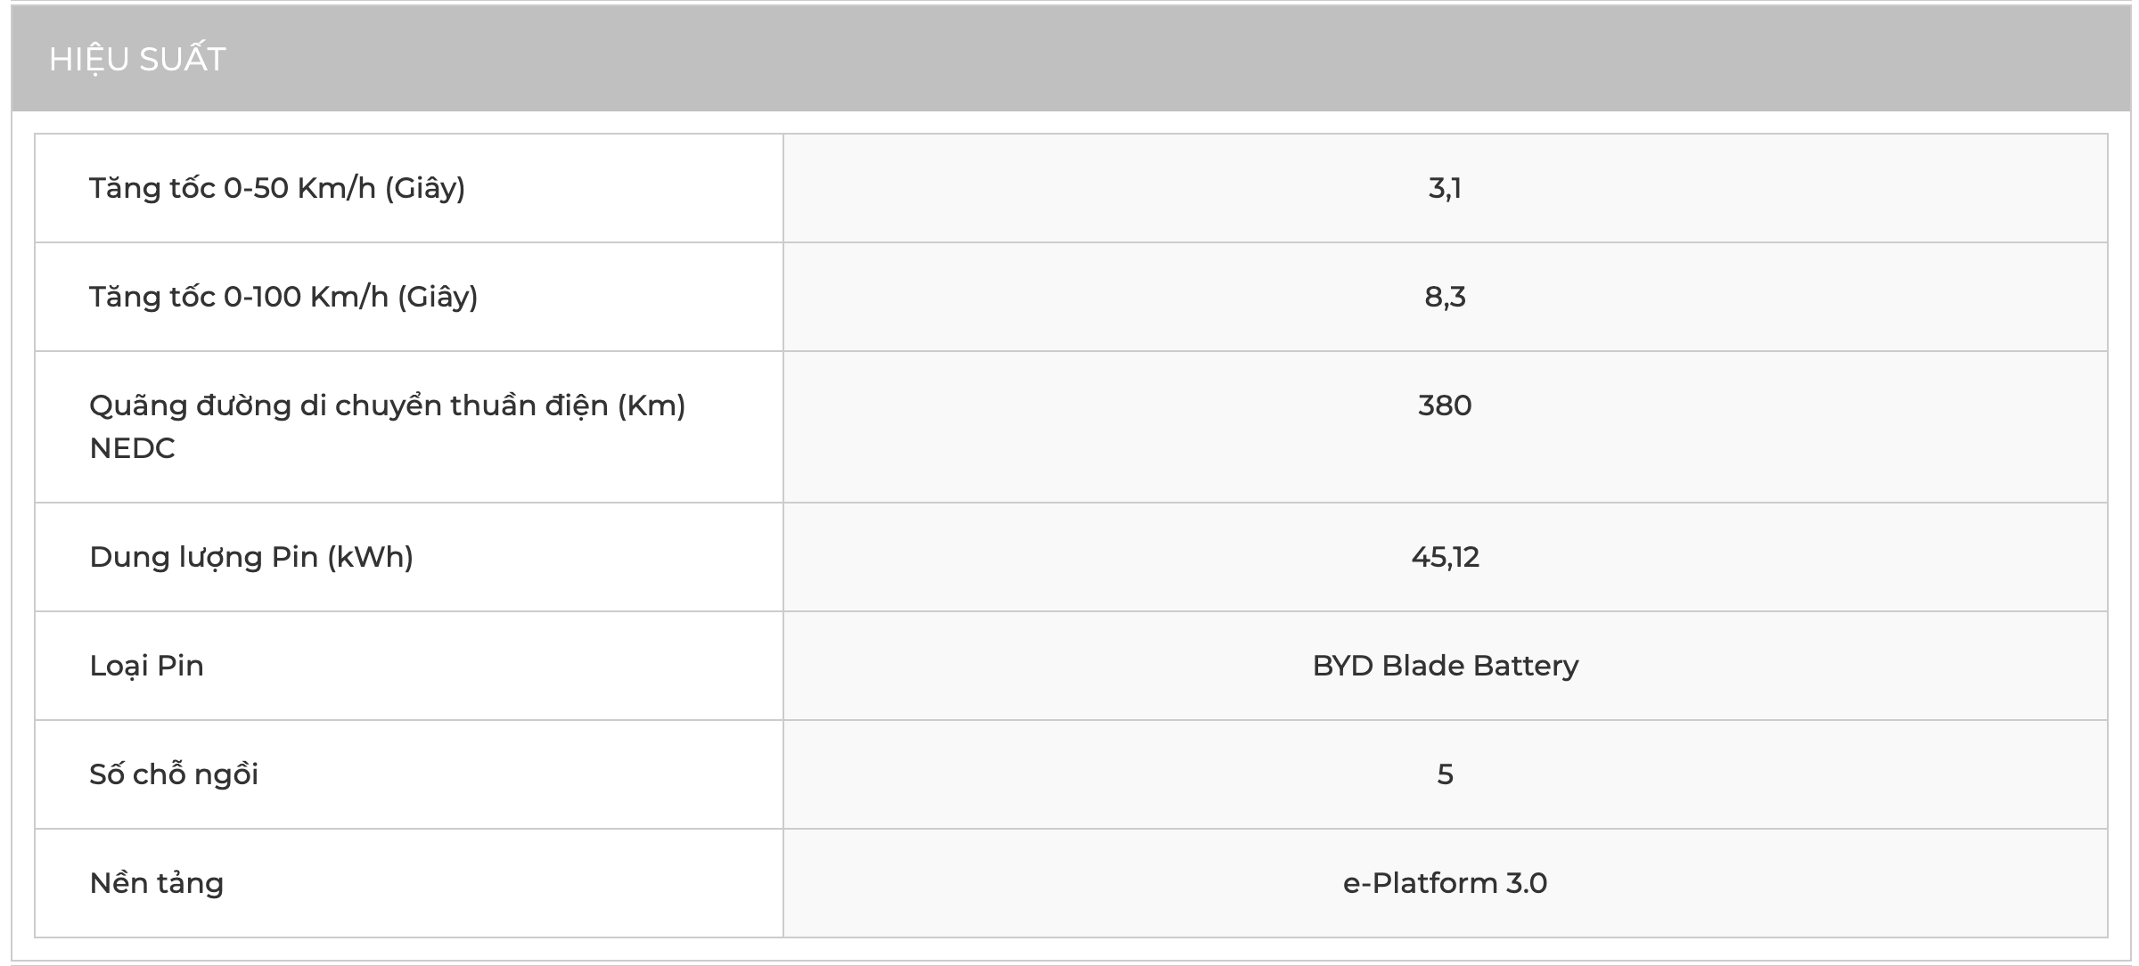Click (Giây) in the 0-50 Km/h label

[424, 188]
